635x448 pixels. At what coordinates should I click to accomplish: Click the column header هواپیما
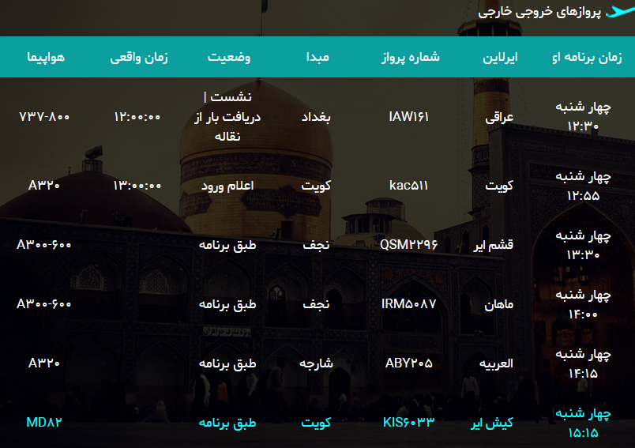click(x=46, y=57)
